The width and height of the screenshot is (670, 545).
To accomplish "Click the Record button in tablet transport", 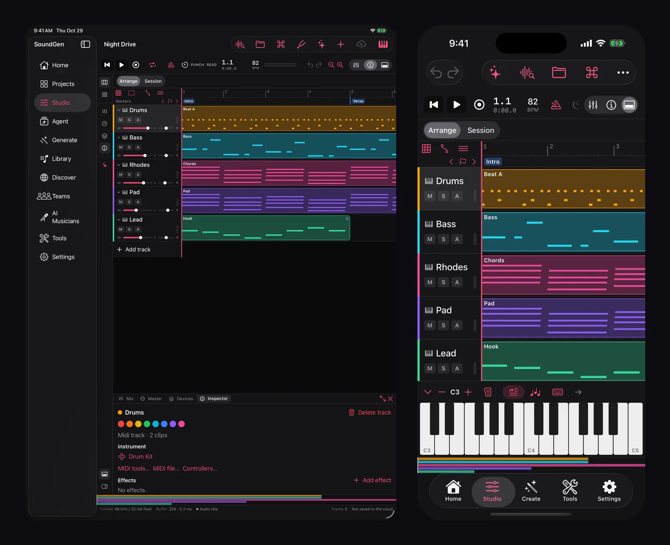I will click(136, 65).
